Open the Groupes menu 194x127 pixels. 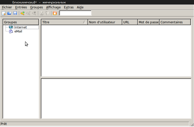tap(37, 7)
